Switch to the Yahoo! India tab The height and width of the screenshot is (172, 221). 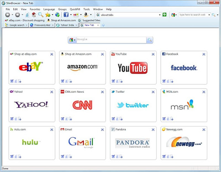point(67,25)
